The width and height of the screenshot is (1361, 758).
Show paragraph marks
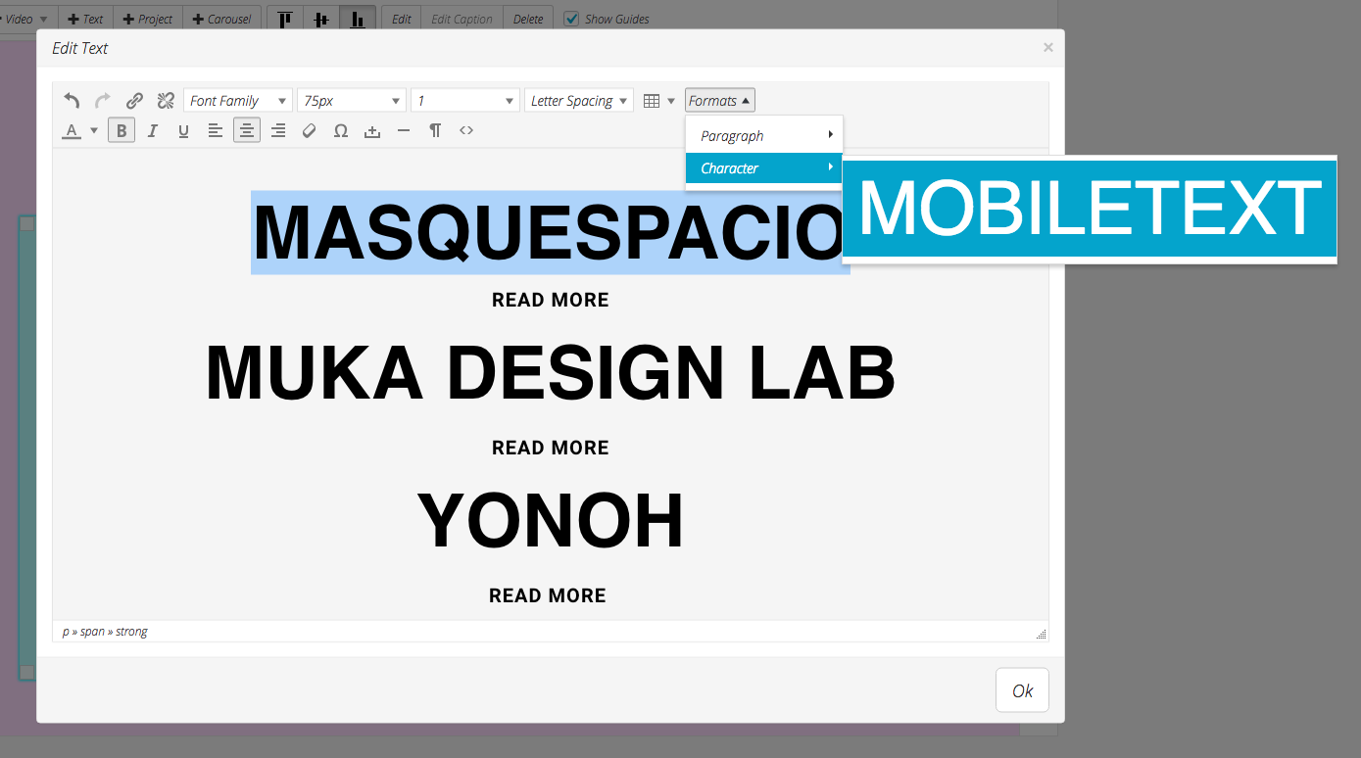[x=434, y=129]
